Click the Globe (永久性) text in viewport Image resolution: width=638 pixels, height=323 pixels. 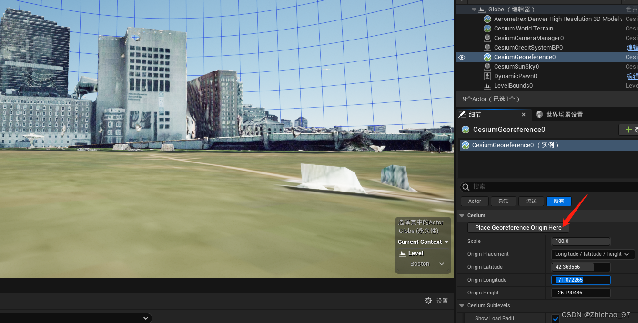(x=418, y=231)
